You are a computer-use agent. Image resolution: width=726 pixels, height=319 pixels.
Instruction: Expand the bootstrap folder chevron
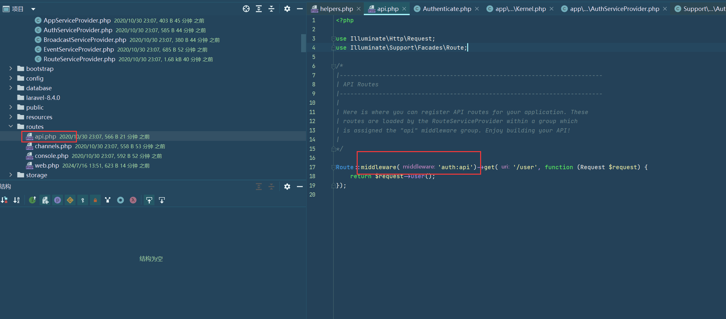11,69
